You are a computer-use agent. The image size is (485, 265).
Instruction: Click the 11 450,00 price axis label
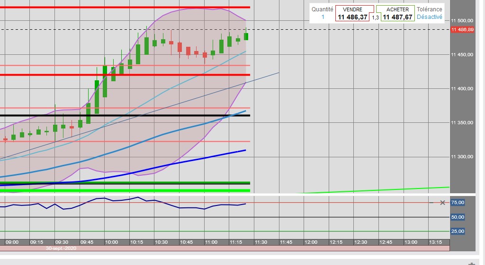462,55
